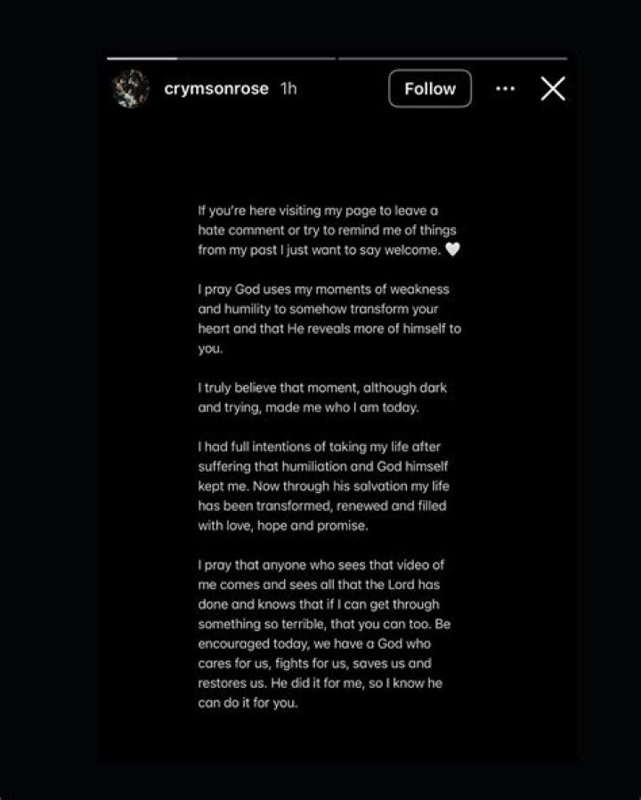Select the paragraph starting "I pray God uses"
Screen dimensions: 641x800
[x=328, y=319]
